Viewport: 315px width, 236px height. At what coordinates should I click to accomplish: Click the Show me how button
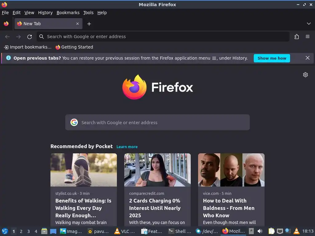click(x=272, y=58)
